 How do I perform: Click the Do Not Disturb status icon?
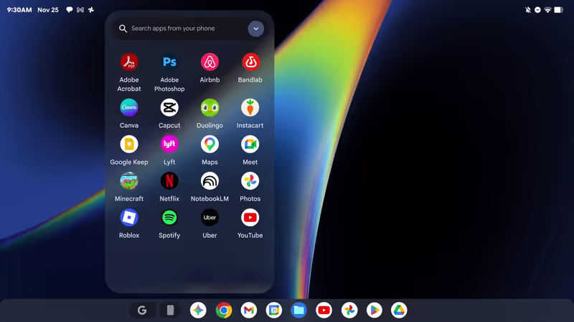(537, 10)
